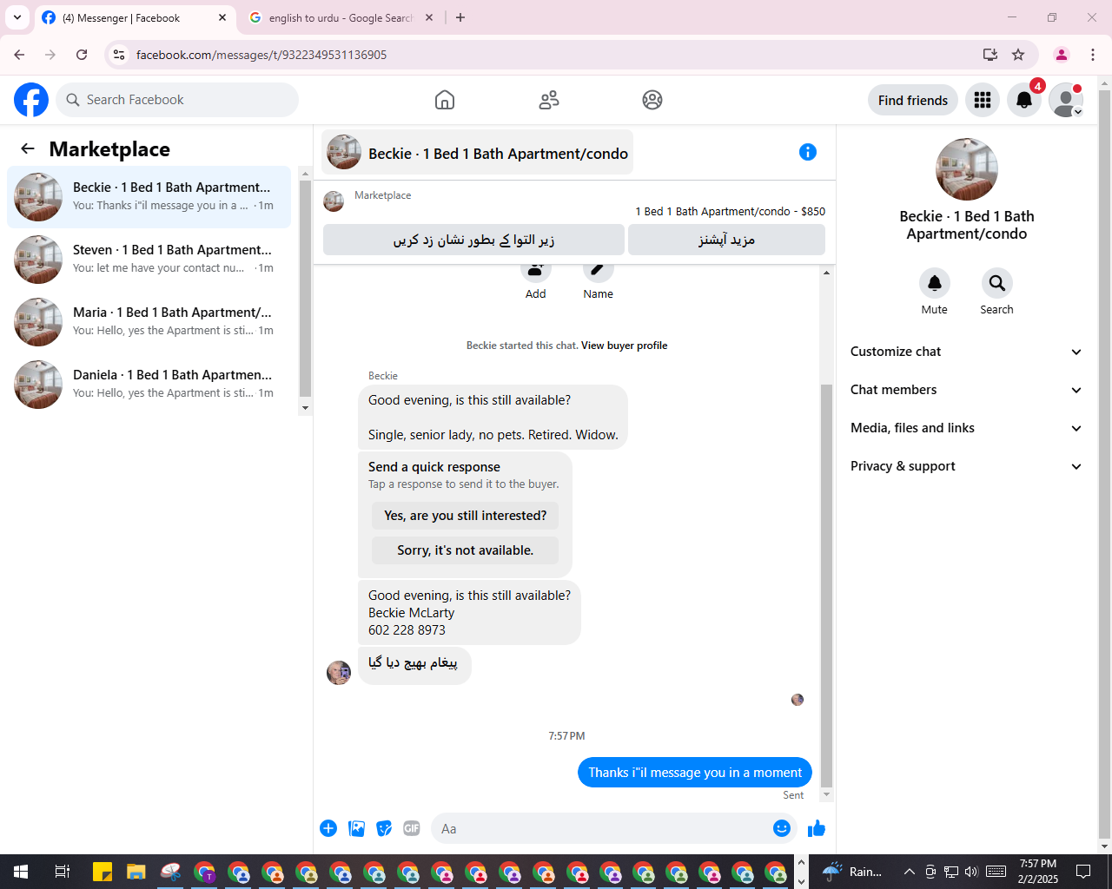Reload the page in Chrome

82,55
